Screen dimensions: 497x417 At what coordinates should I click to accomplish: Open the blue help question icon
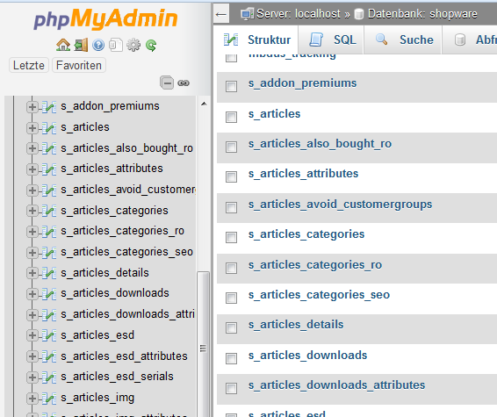pos(98,45)
